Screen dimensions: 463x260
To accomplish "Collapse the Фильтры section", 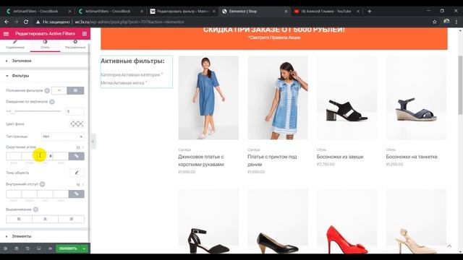I will 44,76.
